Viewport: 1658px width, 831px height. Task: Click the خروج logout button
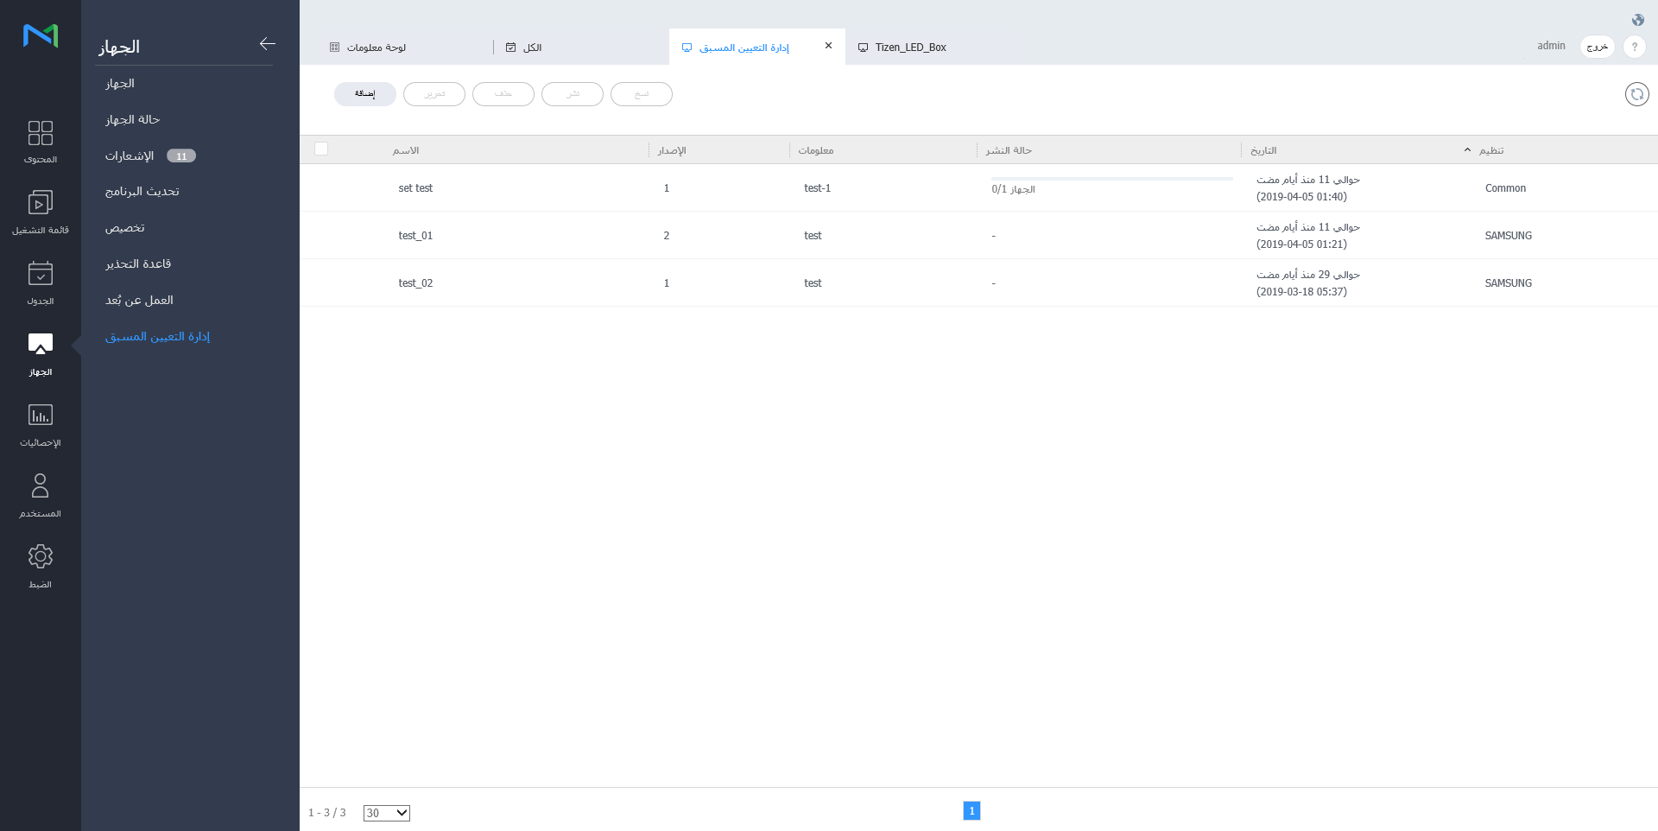coord(1597,47)
